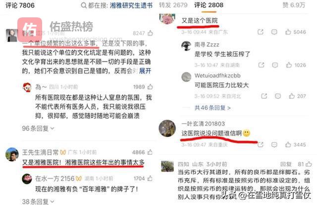317x205 pixels.
Task: Expand the 96条回复 replies
Action: [x=38, y=129]
